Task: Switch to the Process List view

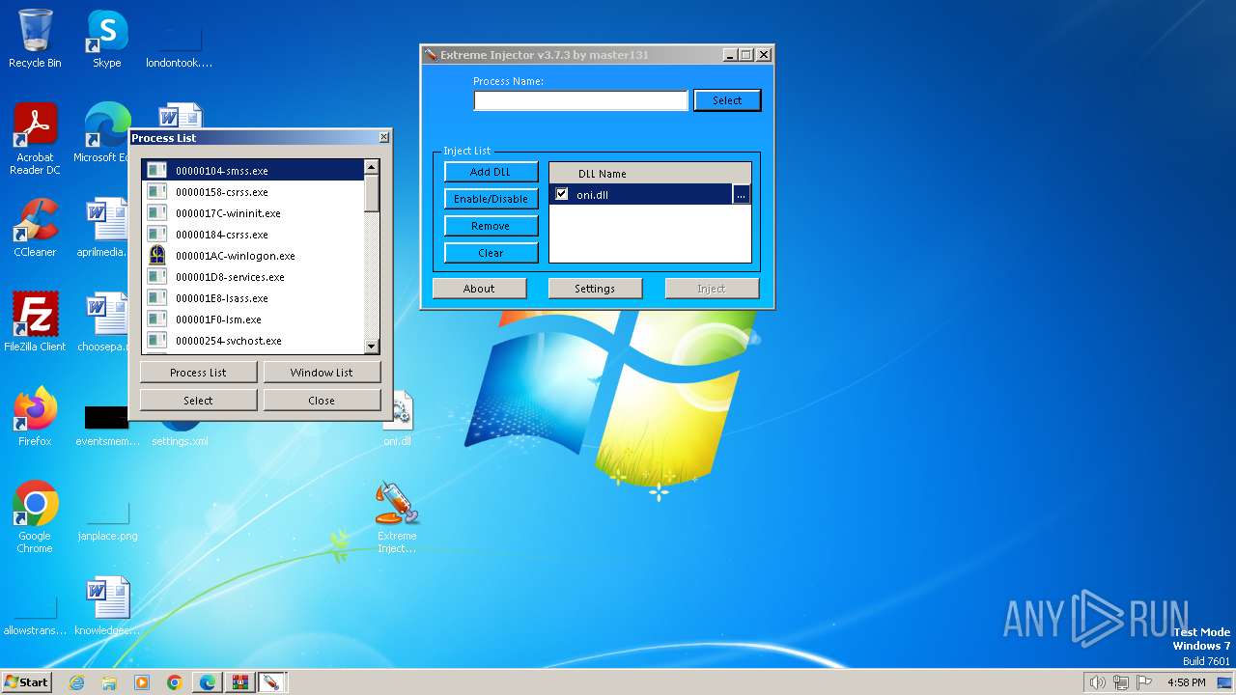Action: 198,373
